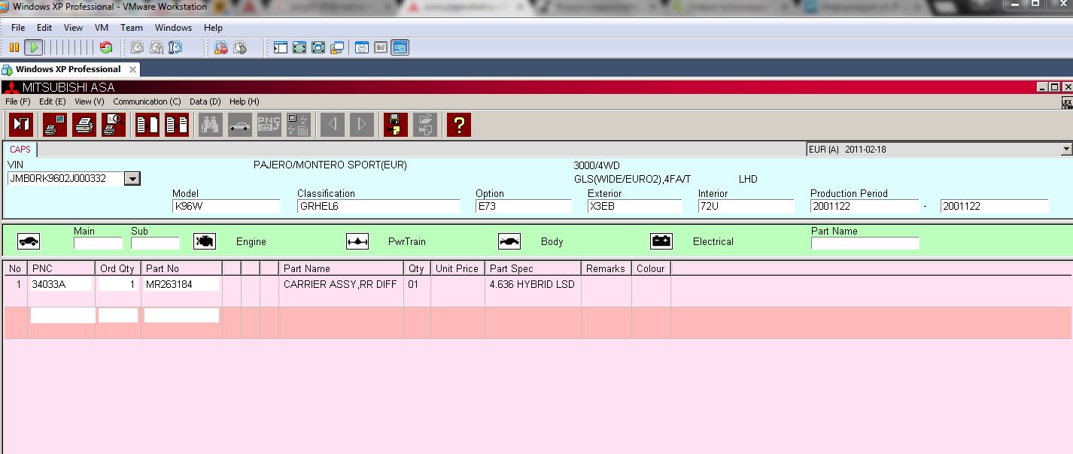
Task: Select the Electrical battery icon
Action: [x=661, y=241]
